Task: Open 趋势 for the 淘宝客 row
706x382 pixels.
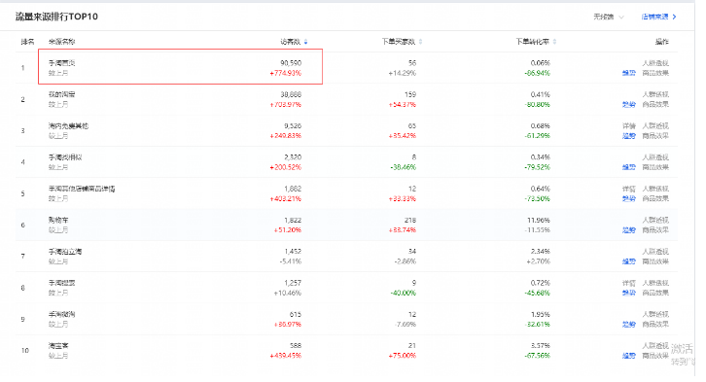Action: click(x=628, y=356)
